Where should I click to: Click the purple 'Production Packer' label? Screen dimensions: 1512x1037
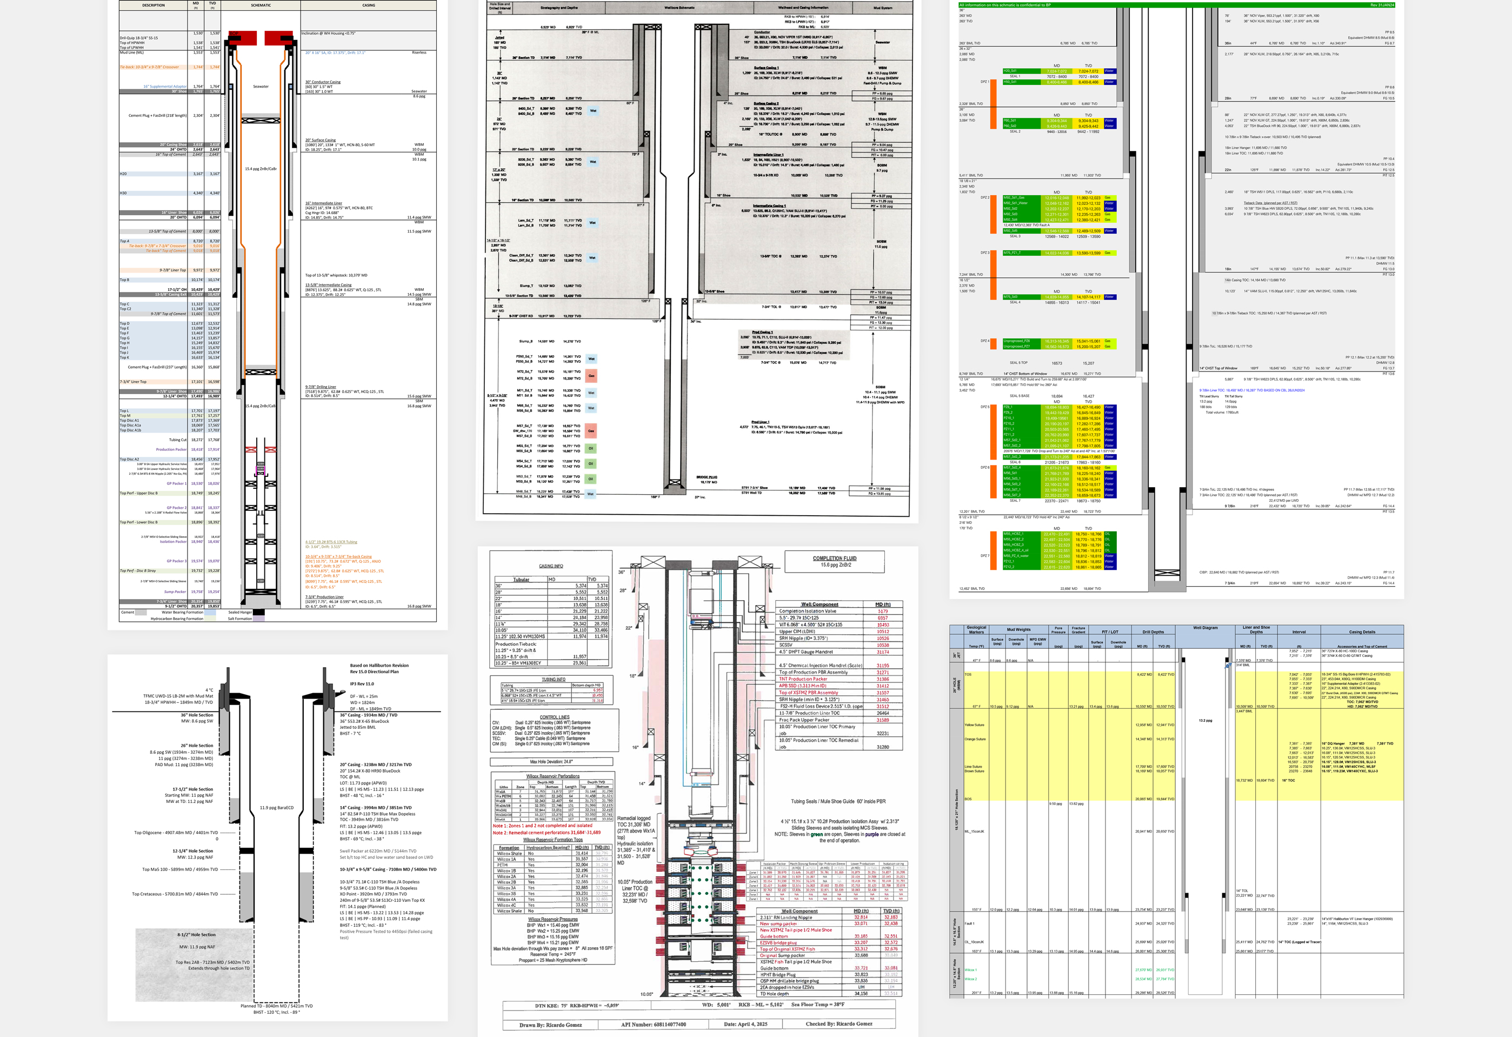tap(171, 449)
